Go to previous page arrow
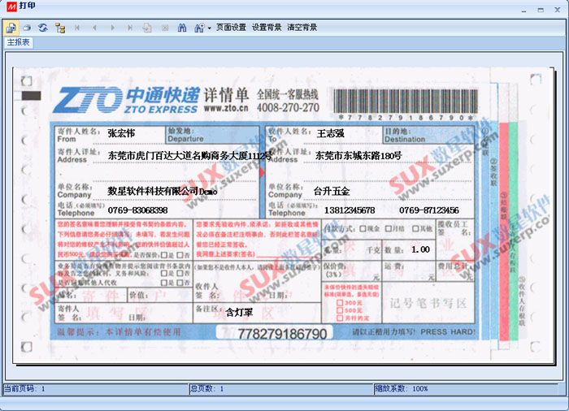 pyautogui.click(x=95, y=28)
